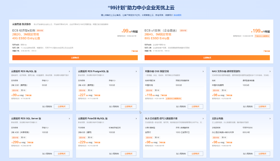Screen dimensions: 280x161
Task: Expand the 对象存储 OSS 预留空间 card arrow
Action: (203, 71)
